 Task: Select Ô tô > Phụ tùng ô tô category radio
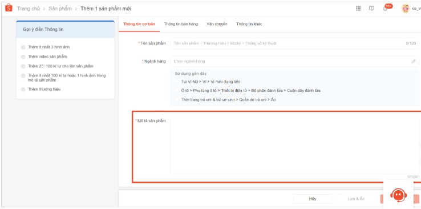(177, 91)
